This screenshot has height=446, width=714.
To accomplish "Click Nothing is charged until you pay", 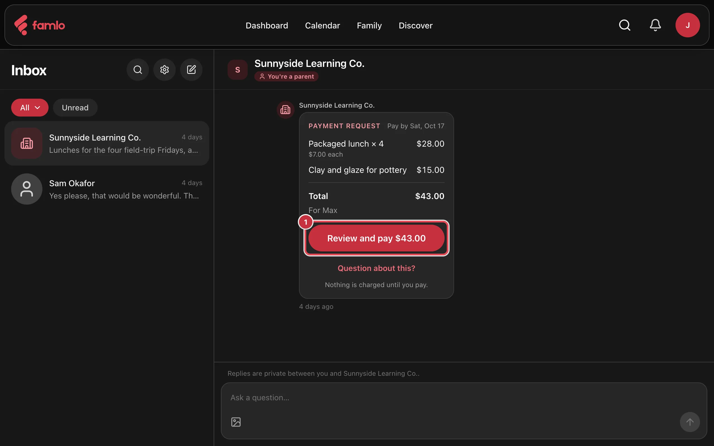I will point(377,285).
